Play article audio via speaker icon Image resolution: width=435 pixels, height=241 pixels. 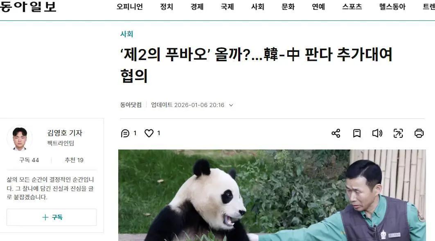(377, 133)
